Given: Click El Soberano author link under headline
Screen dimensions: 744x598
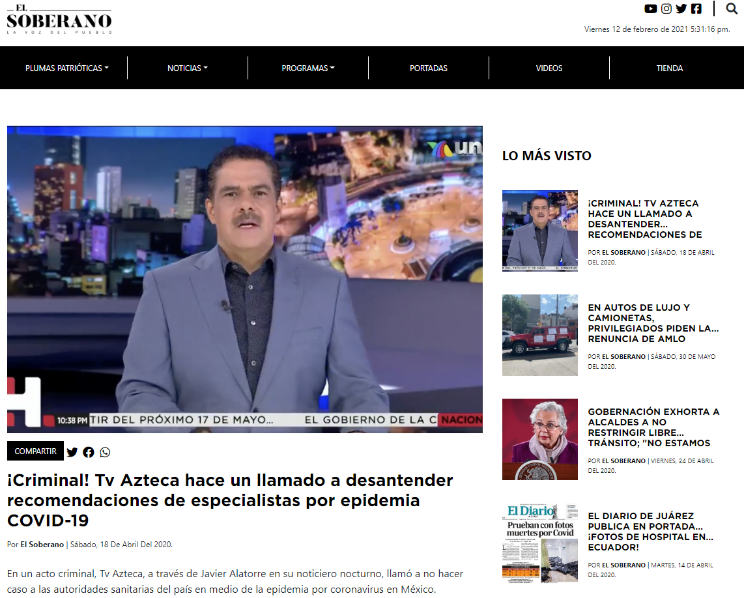Looking at the screenshot, I should click(x=42, y=545).
